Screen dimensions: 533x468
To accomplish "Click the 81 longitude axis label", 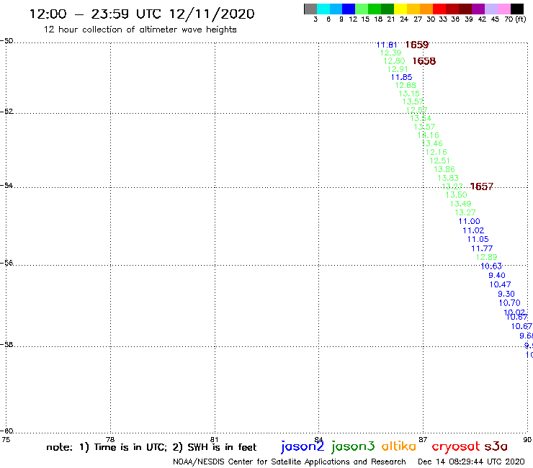I will tap(215, 440).
